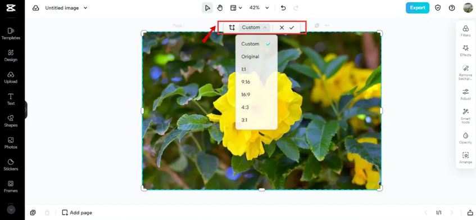The image size is (476, 220).
Task: Click the duplicate page icon at bottom
Action: pyautogui.click(x=33, y=213)
